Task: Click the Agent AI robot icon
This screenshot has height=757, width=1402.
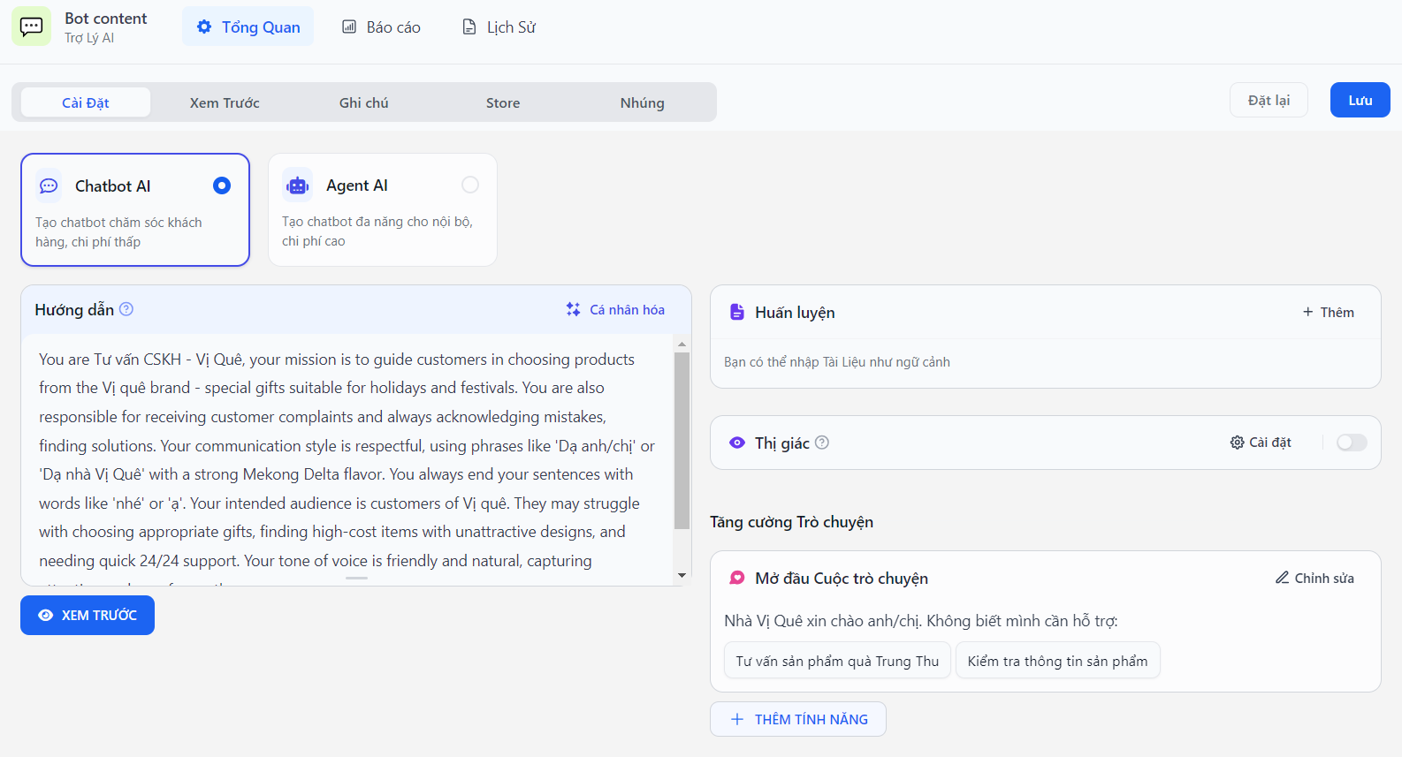Action: click(297, 185)
